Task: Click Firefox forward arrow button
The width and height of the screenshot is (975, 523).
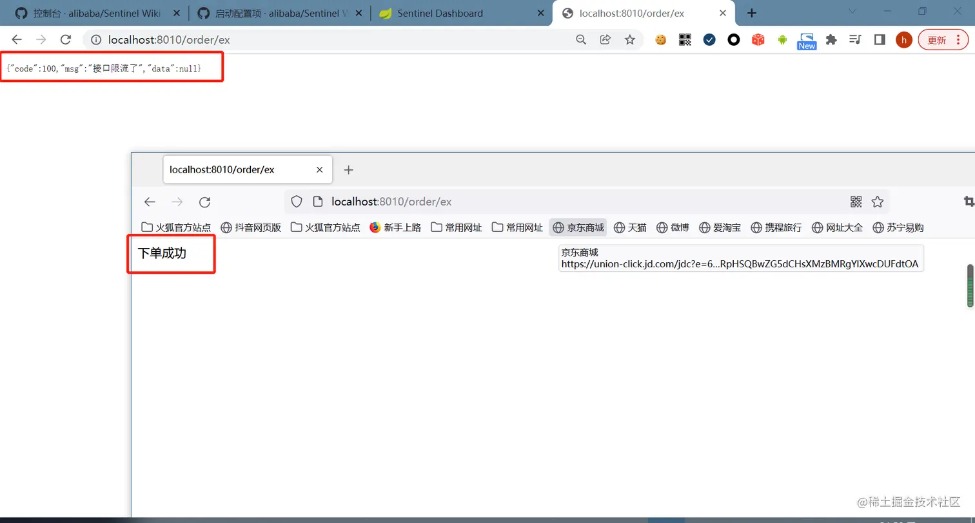Action: coord(177,202)
